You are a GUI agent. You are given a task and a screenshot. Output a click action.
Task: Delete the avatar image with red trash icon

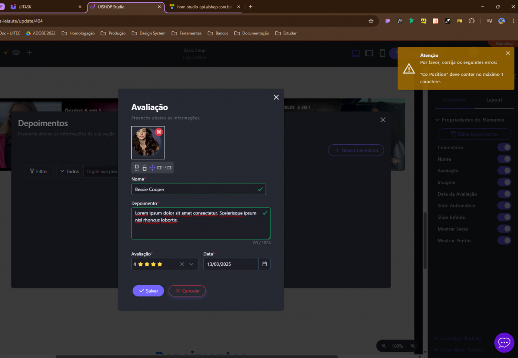pos(158,132)
